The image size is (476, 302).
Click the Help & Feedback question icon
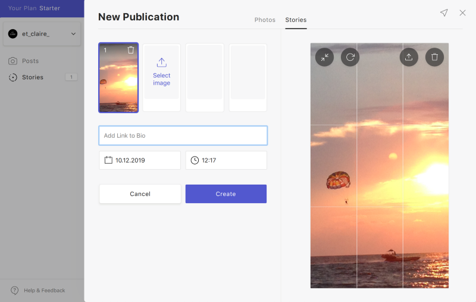14,291
